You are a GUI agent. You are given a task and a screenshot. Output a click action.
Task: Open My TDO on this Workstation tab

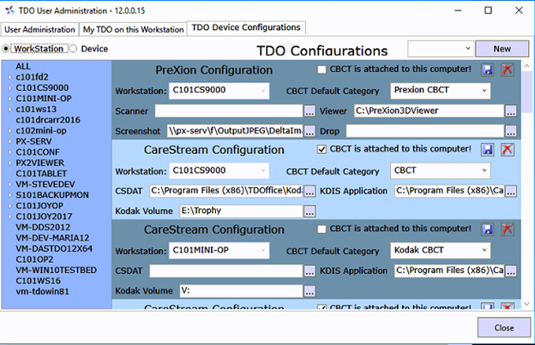(x=133, y=29)
